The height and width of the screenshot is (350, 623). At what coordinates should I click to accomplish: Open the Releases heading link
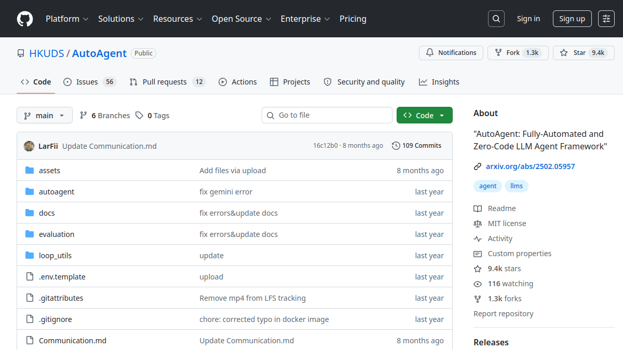(x=491, y=342)
